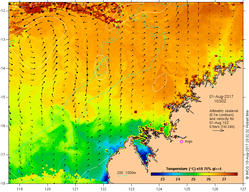Click the temperature color bar

click(194, 174)
